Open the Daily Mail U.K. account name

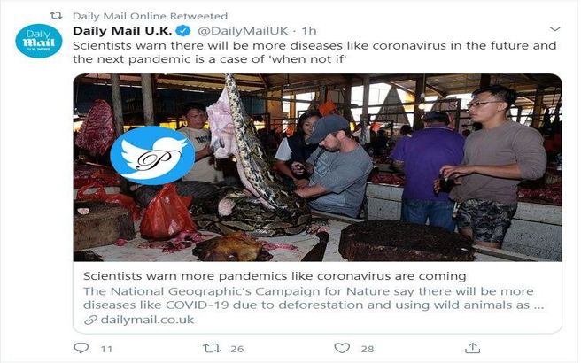click(x=122, y=31)
